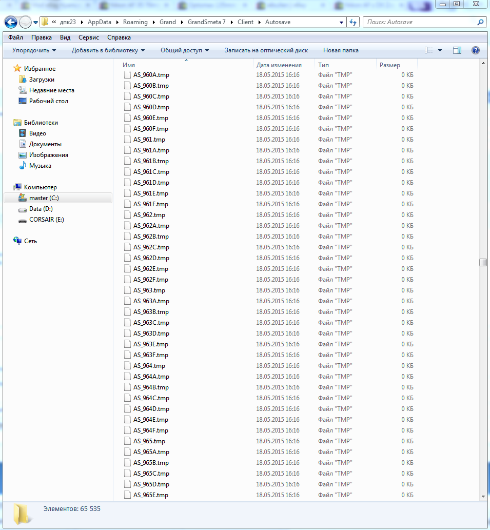Click scrollbar down arrow in file list
This screenshot has height=530, width=490.
(483, 496)
